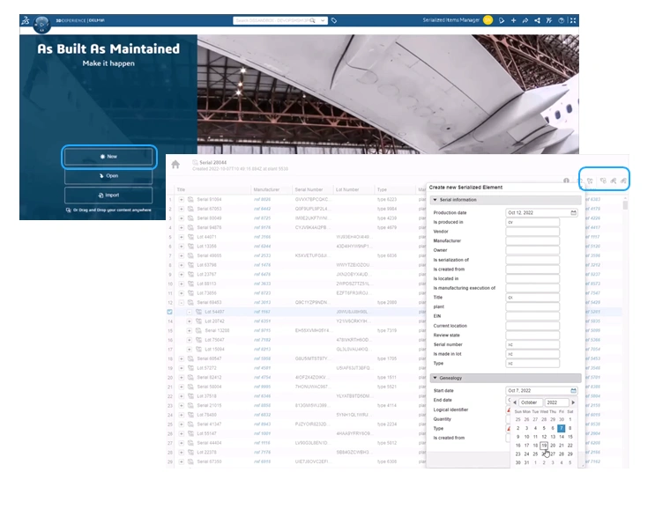The height and width of the screenshot is (509, 670).
Task: Click the New button on the welcome panel
Action: point(108,157)
